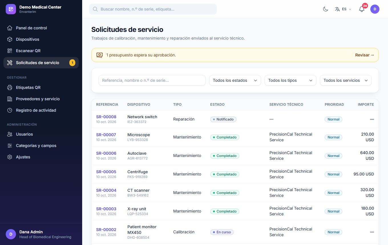Click the Demo Medical Center logo icon
This screenshot has height=245, width=388.
[11, 9]
